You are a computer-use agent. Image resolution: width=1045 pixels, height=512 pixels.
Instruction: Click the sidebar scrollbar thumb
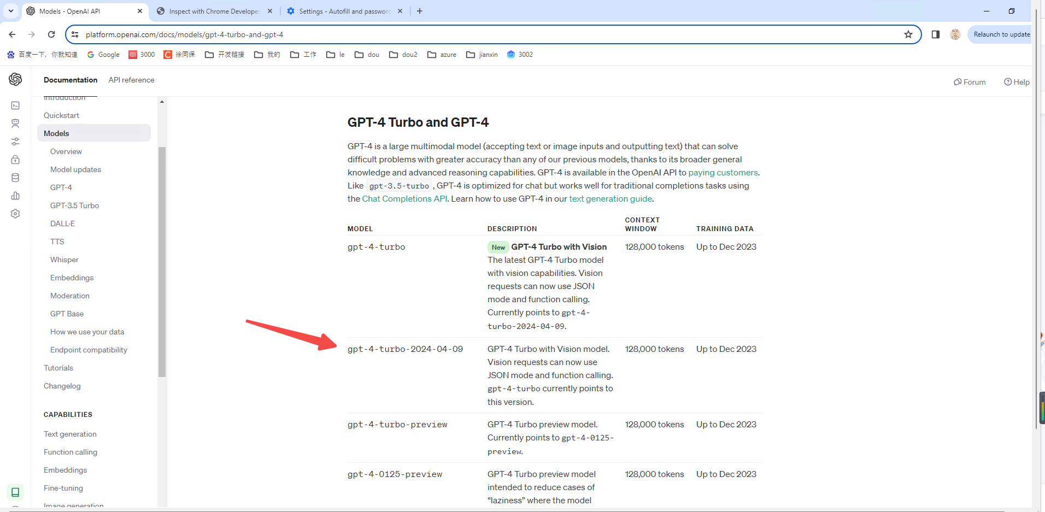coord(162,262)
